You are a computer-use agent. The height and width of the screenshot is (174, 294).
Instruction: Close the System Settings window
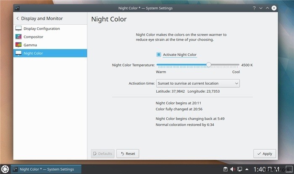(274, 8)
